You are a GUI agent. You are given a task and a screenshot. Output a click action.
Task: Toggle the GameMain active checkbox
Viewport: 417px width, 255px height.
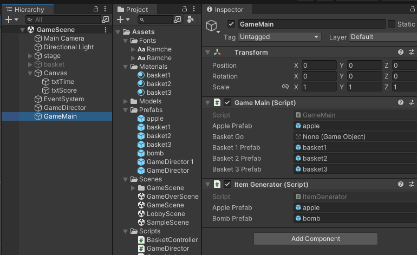231,24
